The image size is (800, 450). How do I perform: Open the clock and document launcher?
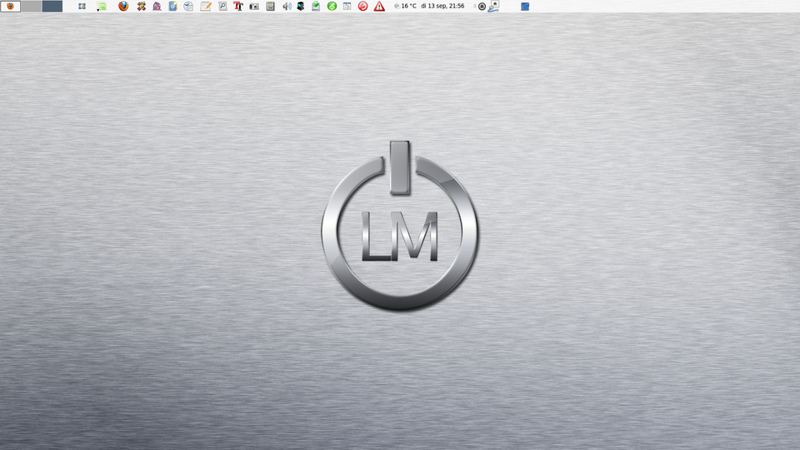[189, 6]
